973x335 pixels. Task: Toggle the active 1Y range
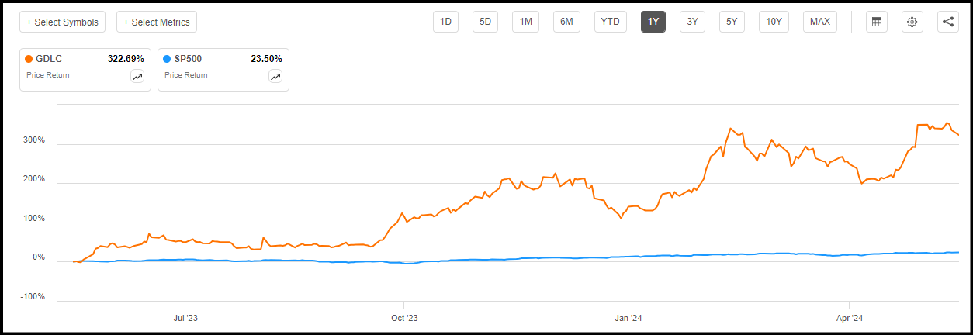point(653,22)
